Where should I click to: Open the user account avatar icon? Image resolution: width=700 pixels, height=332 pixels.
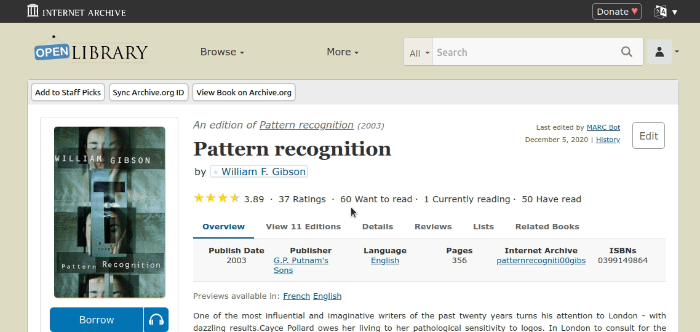659,52
